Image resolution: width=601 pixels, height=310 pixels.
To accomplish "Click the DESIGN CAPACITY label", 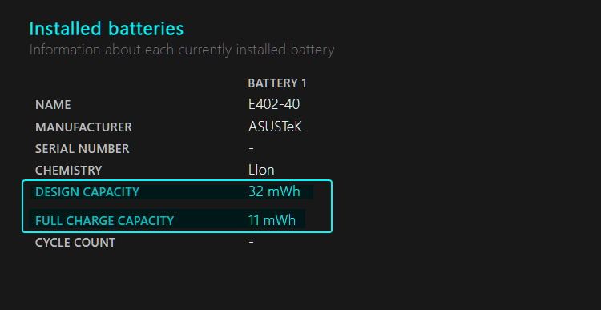I will tap(87, 192).
